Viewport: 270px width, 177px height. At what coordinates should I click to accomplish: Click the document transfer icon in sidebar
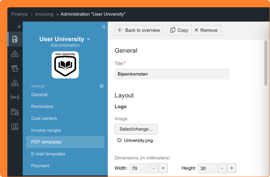click(x=15, y=112)
